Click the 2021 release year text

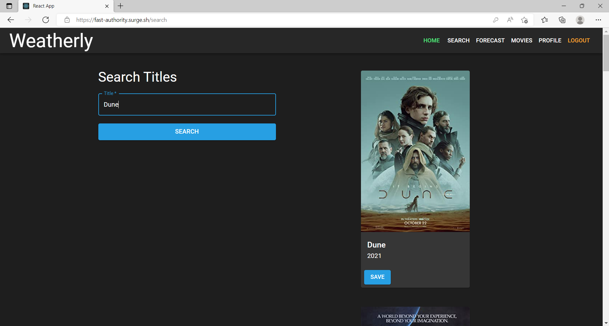(x=374, y=256)
